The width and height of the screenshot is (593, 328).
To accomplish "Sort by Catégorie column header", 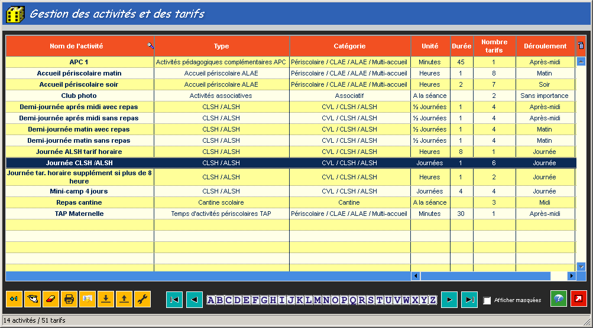I will coord(349,46).
